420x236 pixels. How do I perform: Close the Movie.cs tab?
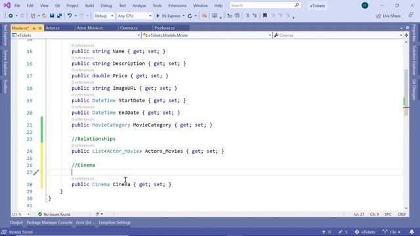pos(40,28)
